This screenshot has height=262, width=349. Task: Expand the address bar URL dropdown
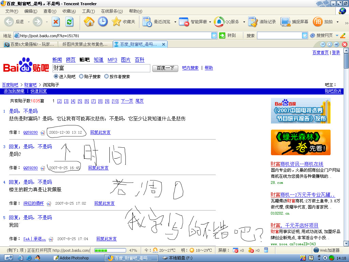click(214, 35)
